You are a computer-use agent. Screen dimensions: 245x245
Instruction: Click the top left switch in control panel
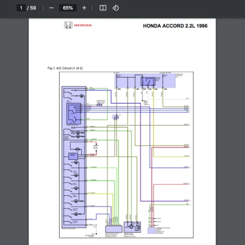(x=75, y=92)
